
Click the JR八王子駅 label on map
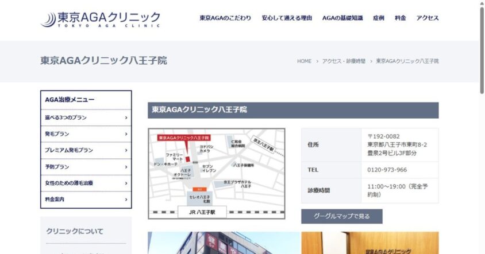[x=202, y=212]
